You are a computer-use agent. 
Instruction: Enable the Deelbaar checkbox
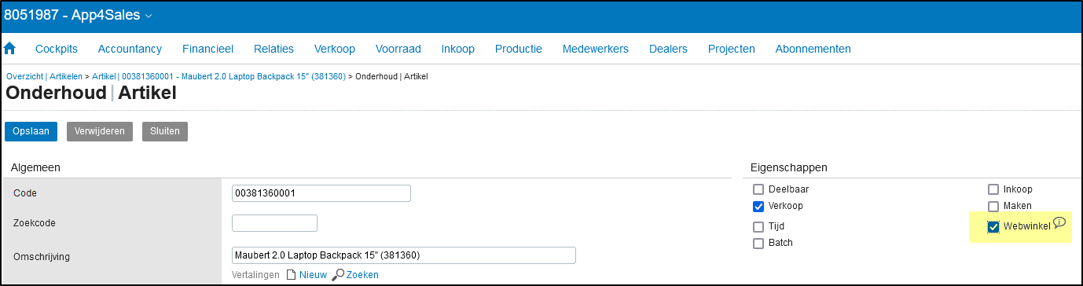[x=758, y=189]
